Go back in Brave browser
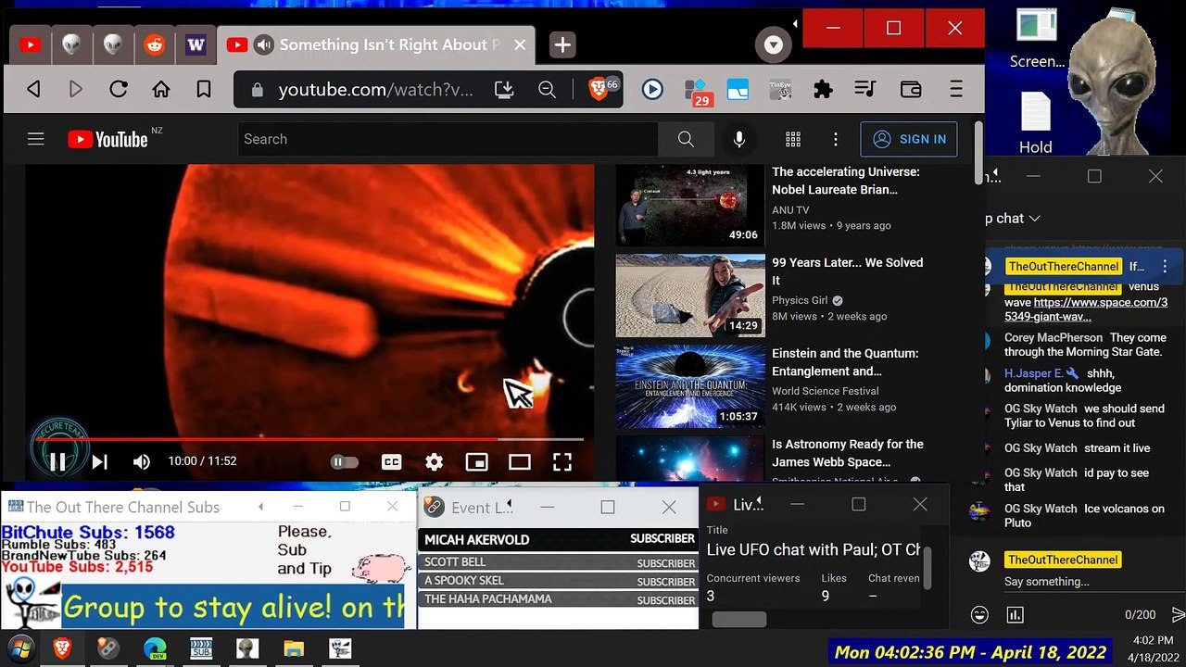Screen dimensions: 1186x667 (x=34, y=90)
